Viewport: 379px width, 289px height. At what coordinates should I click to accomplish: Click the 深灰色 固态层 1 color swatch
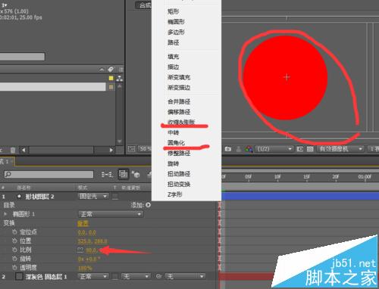pos(19,276)
